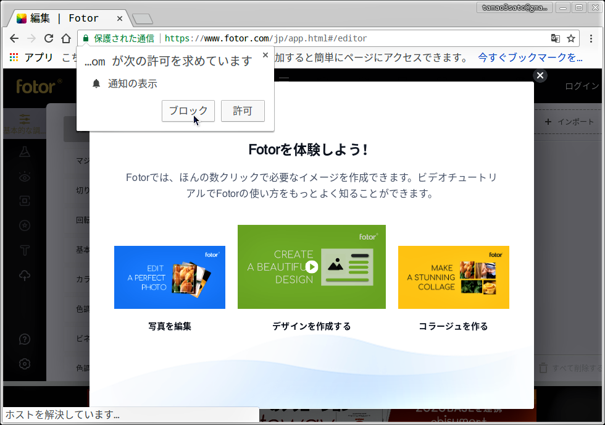Click the 今すぐブックマークを… link
605x425 pixels.
coord(530,57)
